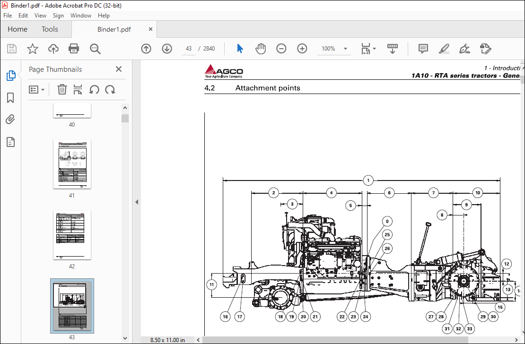The width and height of the screenshot is (525, 344).
Task: Open the Sign menu
Action: pos(58,16)
